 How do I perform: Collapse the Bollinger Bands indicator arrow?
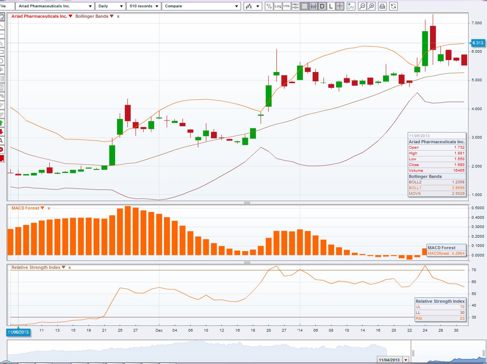point(112,17)
